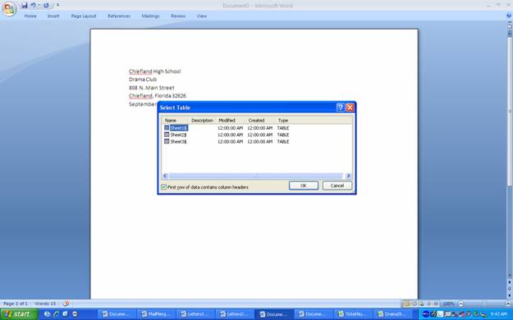
Task: Click the Windows start button
Action: click(19, 314)
